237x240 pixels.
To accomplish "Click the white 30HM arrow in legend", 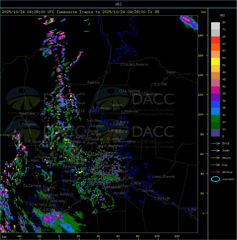I will (215, 150).
